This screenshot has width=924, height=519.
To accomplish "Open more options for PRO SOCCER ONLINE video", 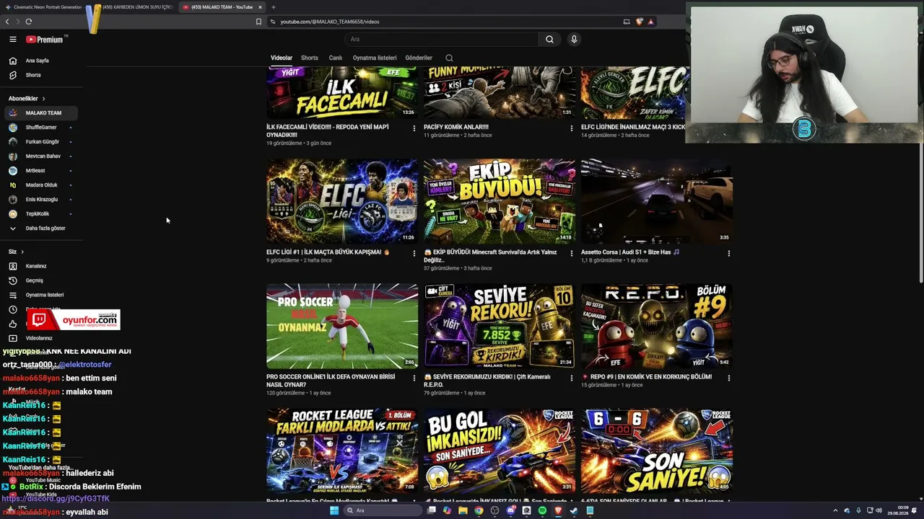I will pyautogui.click(x=414, y=378).
